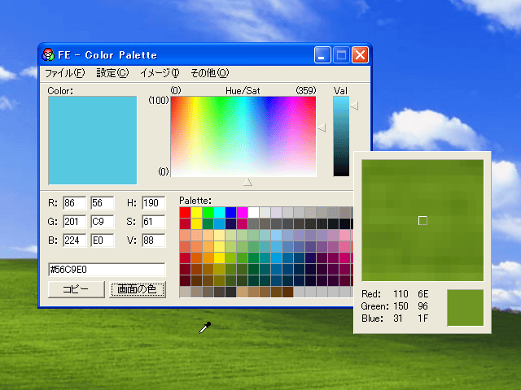This screenshot has height=390, width=521.
Task: Select the pure yellow palette swatch
Action: point(196,212)
